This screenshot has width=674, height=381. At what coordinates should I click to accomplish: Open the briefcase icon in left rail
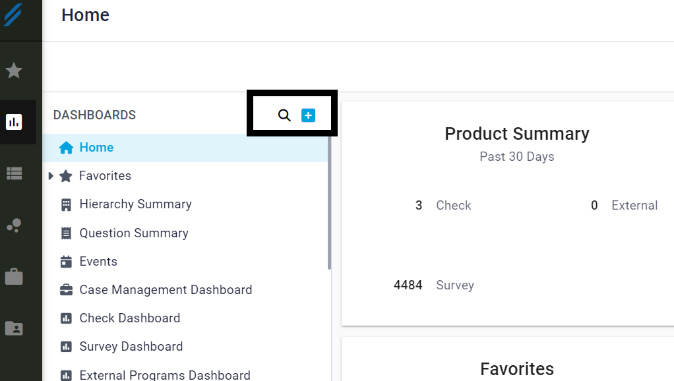[14, 277]
